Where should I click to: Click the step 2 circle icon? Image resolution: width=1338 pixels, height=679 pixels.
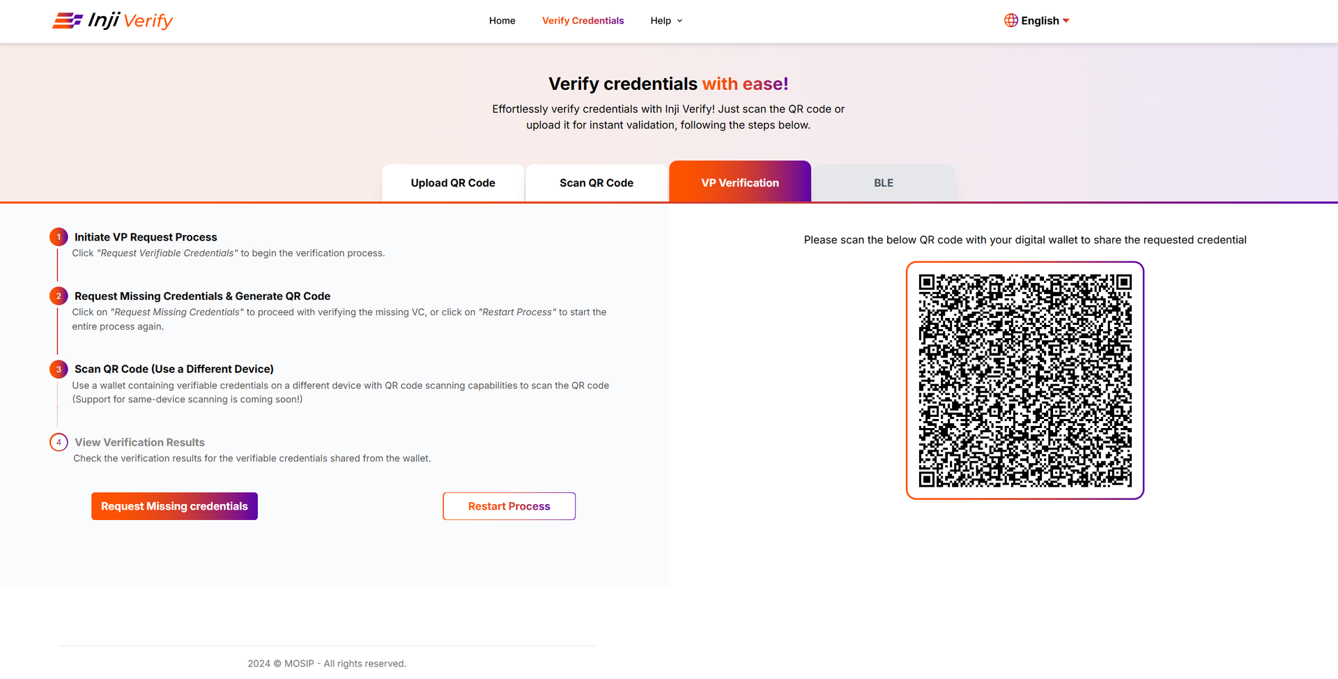(x=59, y=296)
